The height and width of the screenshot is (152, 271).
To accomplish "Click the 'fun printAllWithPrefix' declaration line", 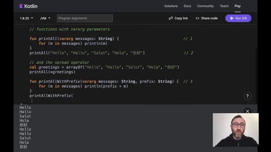I will [x=104, y=81].
